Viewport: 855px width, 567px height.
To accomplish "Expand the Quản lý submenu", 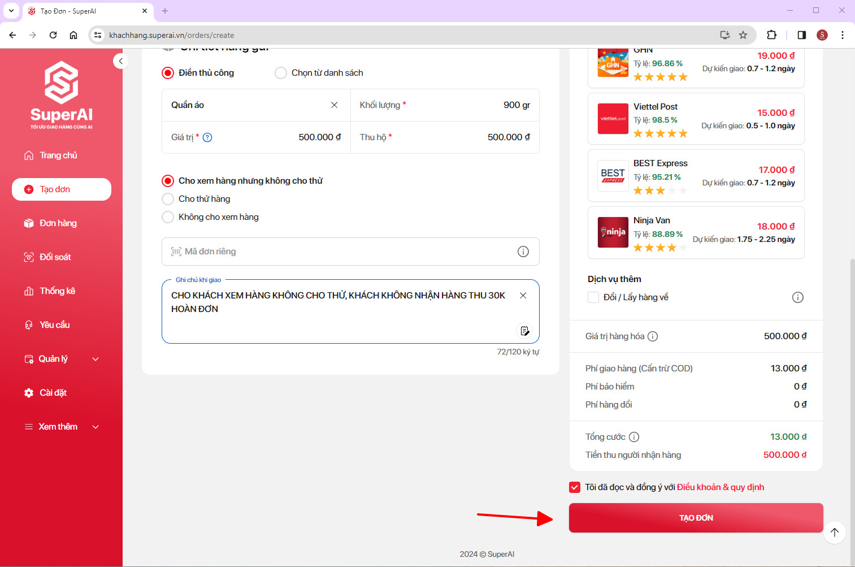I will tap(61, 359).
